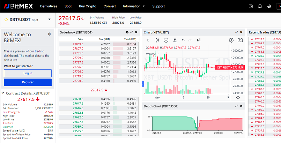Screen dimensions: 281x143
Task: Select bid price 27589.0 in the orderbook
Action: pyautogui.click(x=78, y=127)
